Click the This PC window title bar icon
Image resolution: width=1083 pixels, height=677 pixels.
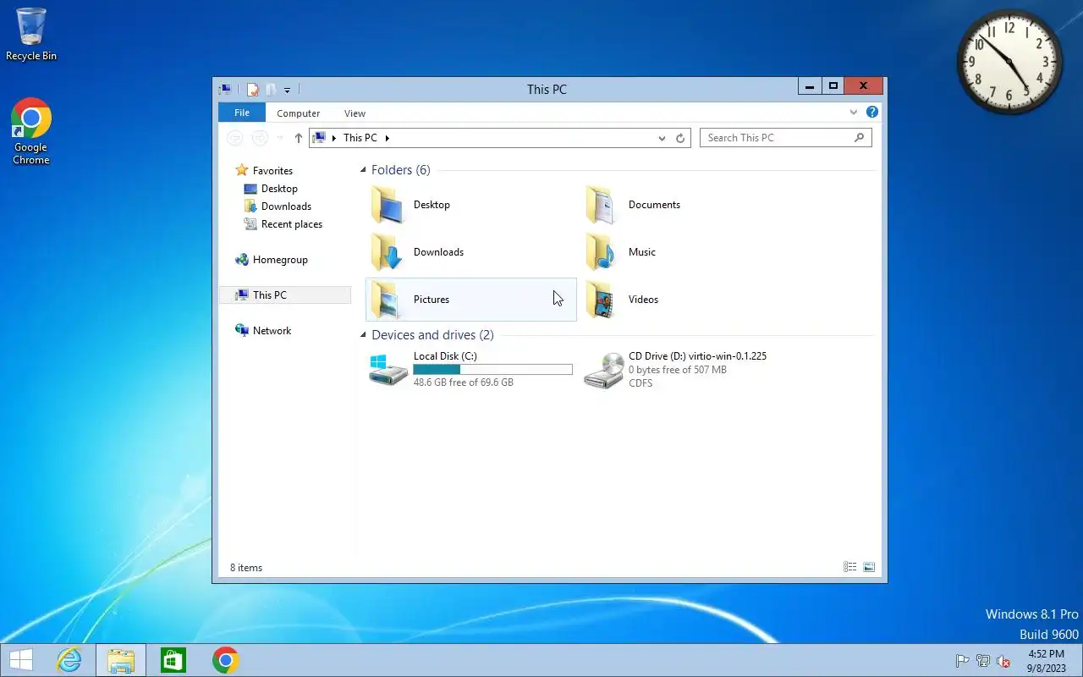pyautogui.click(x=225, y=89)
